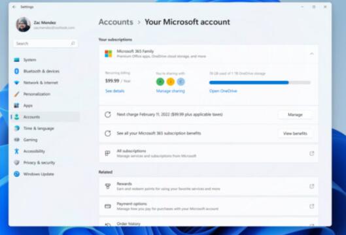Click the search magnifier icon
This screenshot has height=235, width=346.
coord(73,43)
